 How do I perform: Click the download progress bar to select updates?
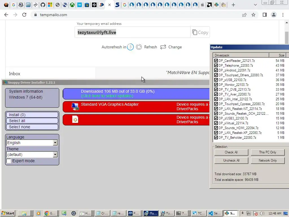click(x=136, y=94)
